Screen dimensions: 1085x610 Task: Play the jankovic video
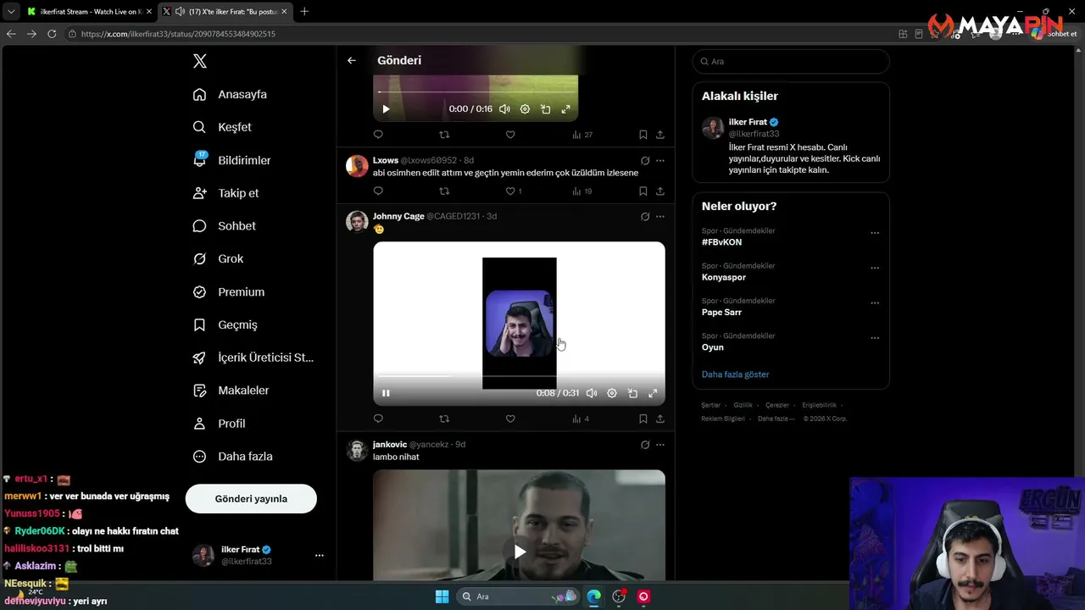tap(520, 552)
